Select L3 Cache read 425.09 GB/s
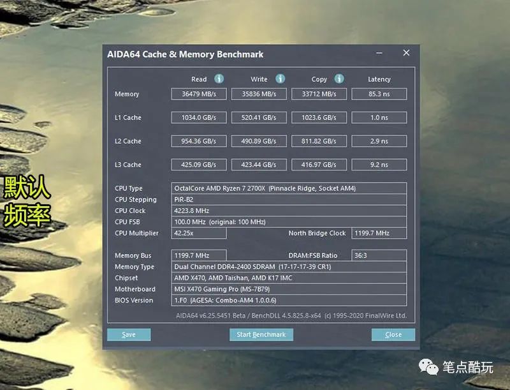 pos(199,165)
